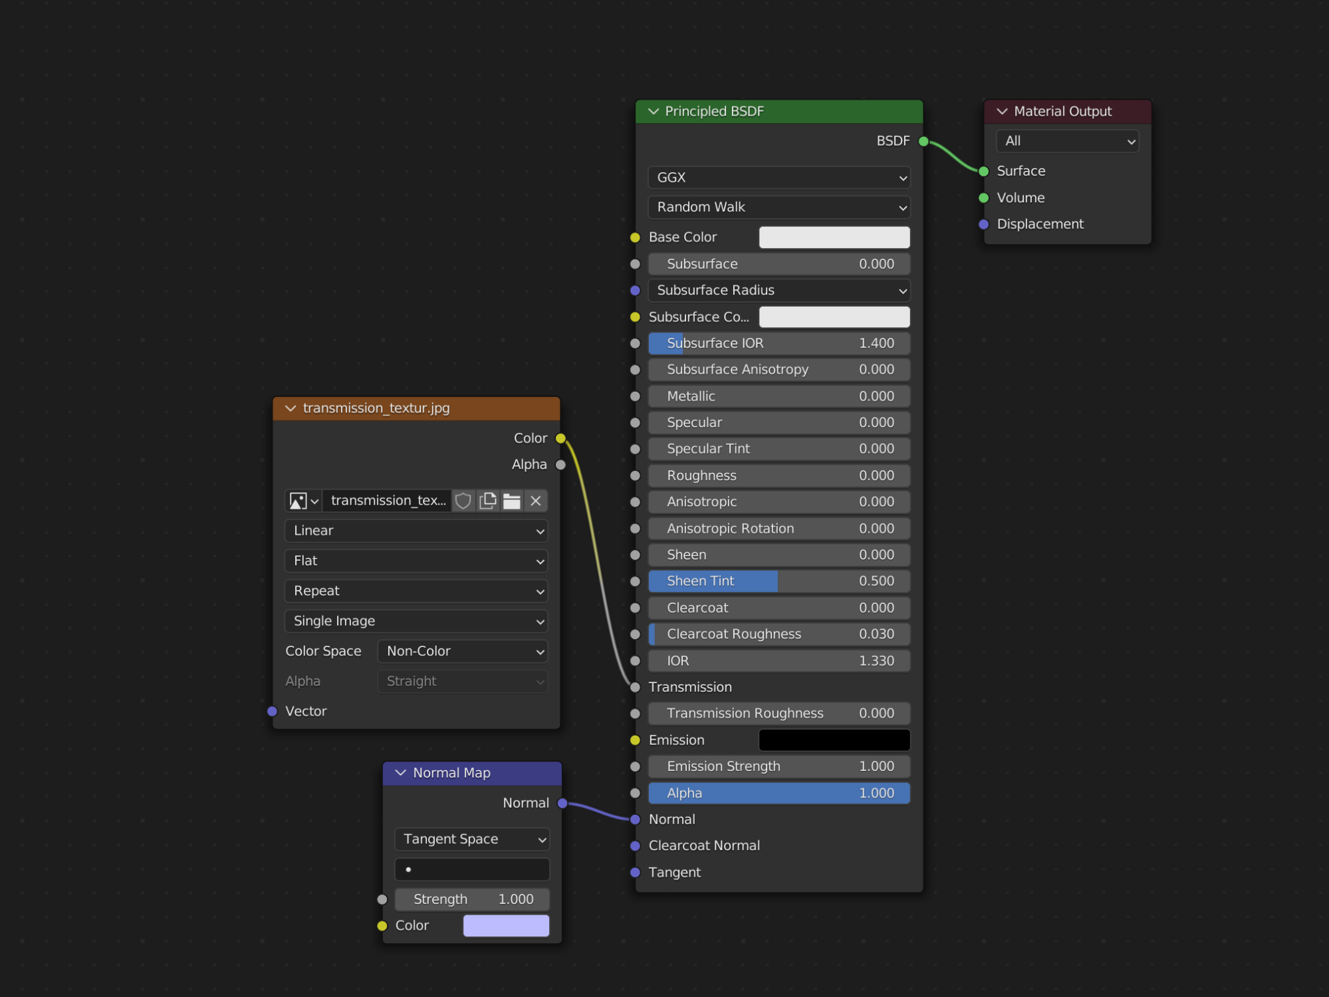Open the GGX distribution dropdown
The image size is (1329, 997).
(x=779, y=177)
